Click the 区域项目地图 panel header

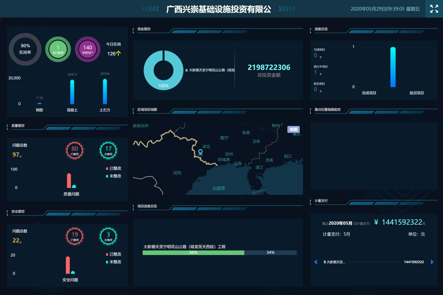[x=147, y=110]
